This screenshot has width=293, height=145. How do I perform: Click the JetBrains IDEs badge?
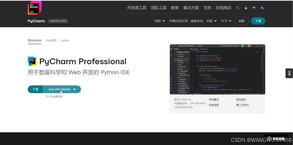(x=58, y=21)
